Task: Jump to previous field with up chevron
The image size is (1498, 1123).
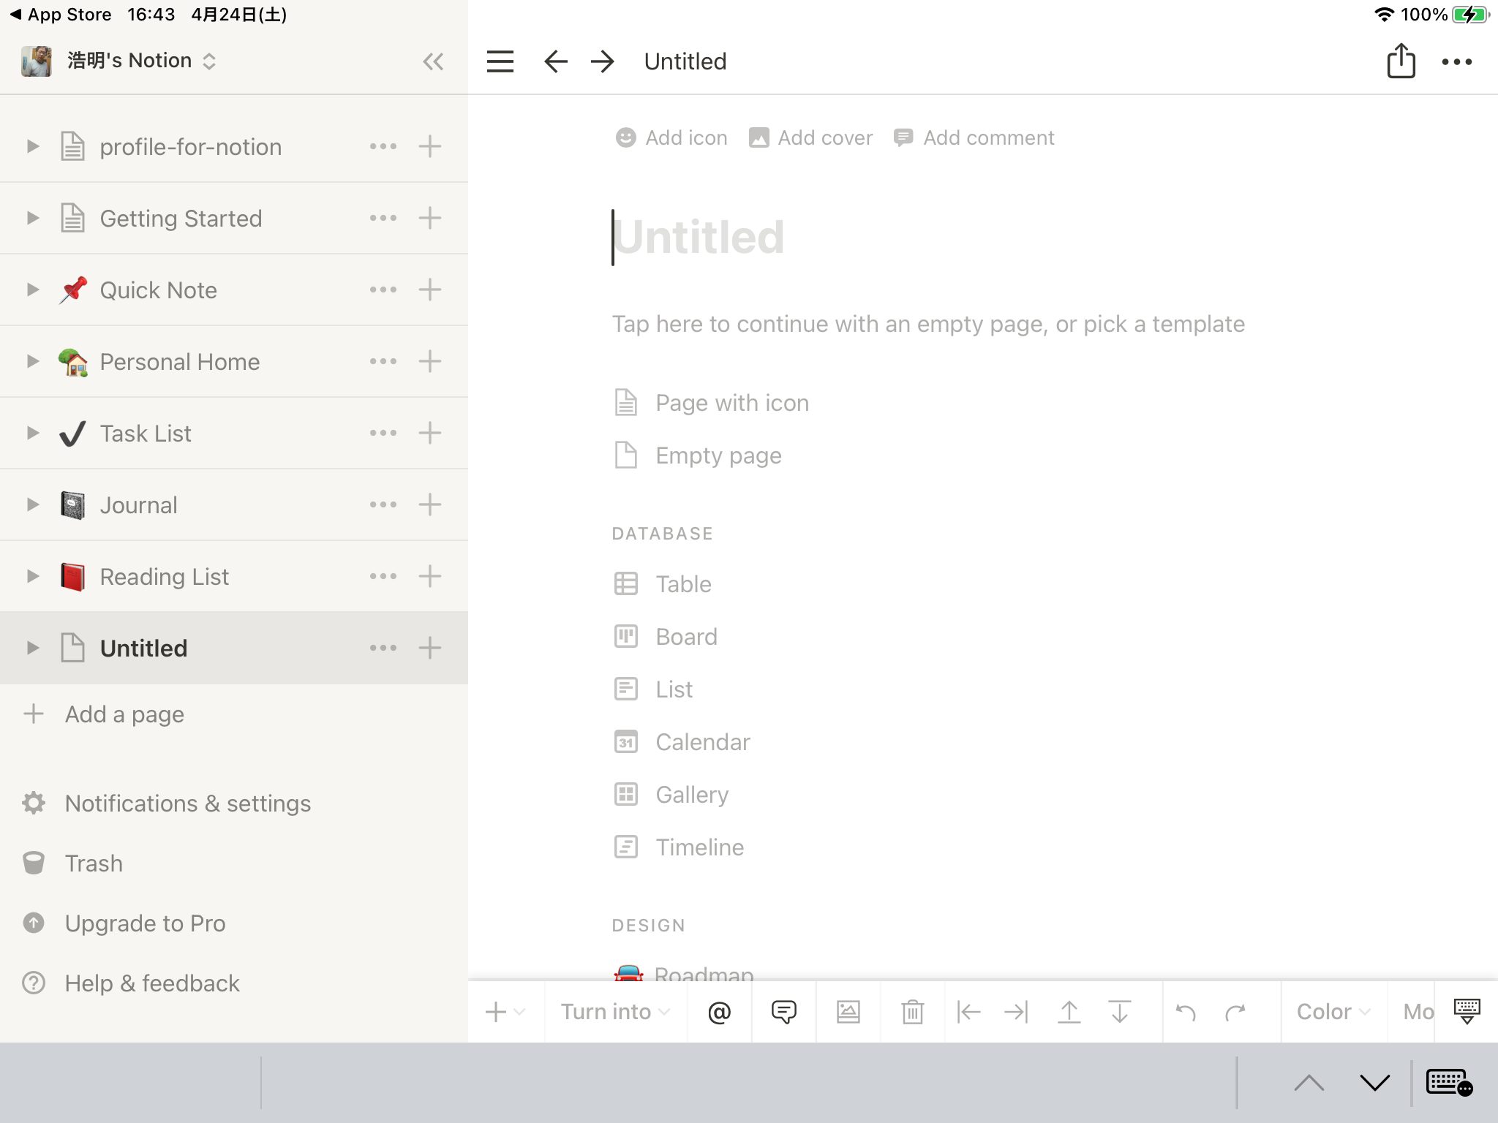Action: click(x=1309, y=1083)
